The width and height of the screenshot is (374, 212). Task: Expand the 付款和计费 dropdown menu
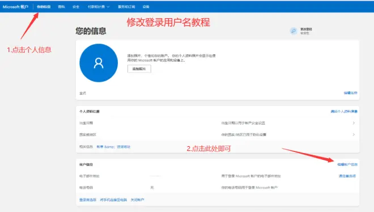click(99, 7)
